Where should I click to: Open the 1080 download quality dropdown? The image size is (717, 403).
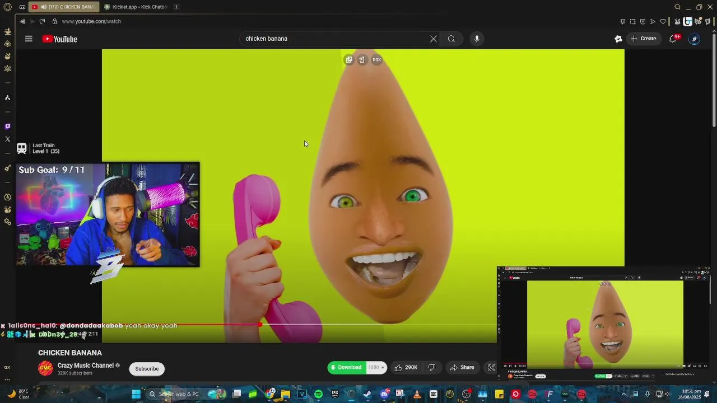pyautogui.click(x=376, y=367)
